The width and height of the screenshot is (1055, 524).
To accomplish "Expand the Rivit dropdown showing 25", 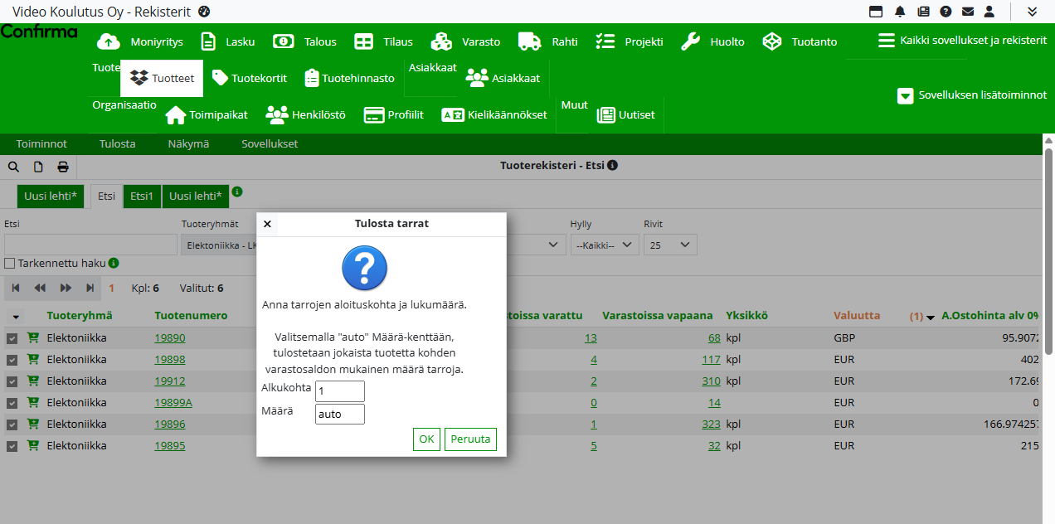I will (x=670, y=245).
